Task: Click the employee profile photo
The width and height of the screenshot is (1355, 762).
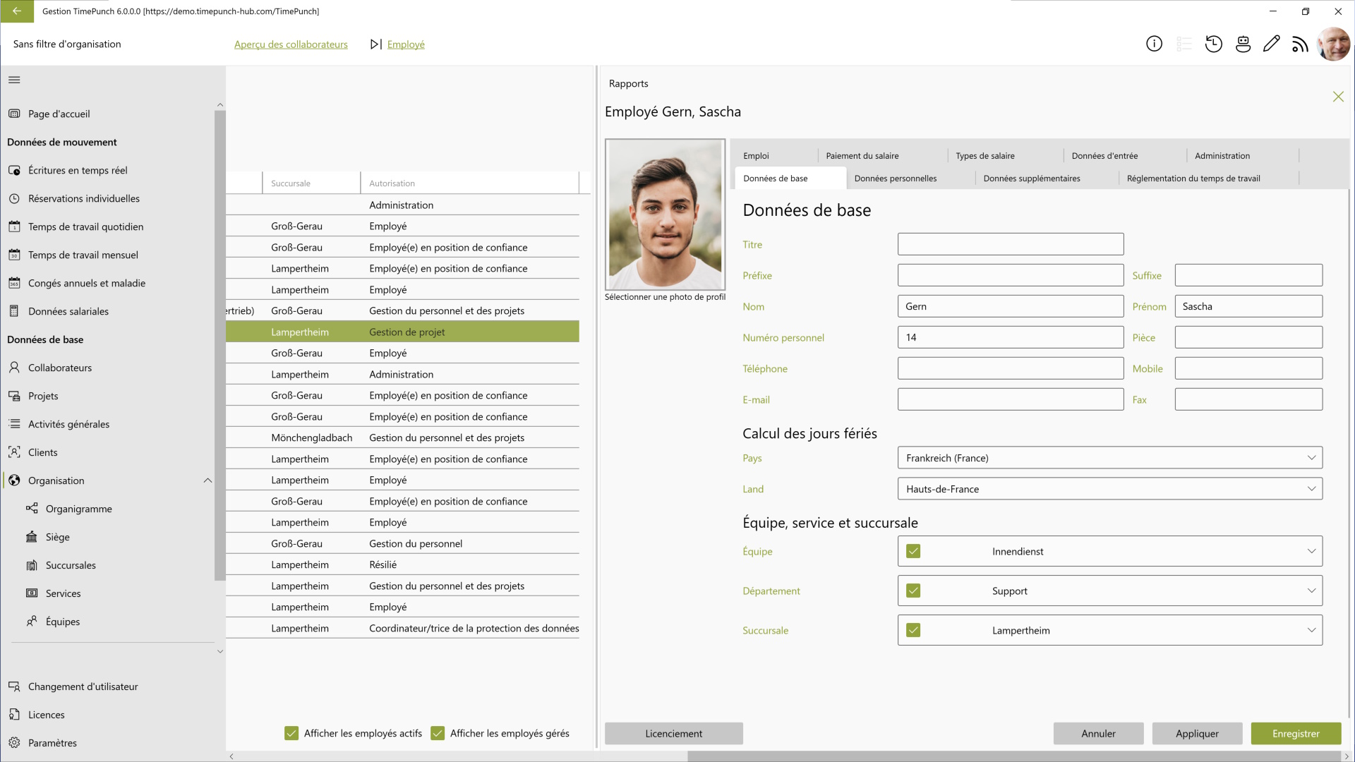Action: pyautogui.click(x=665, y=214)
